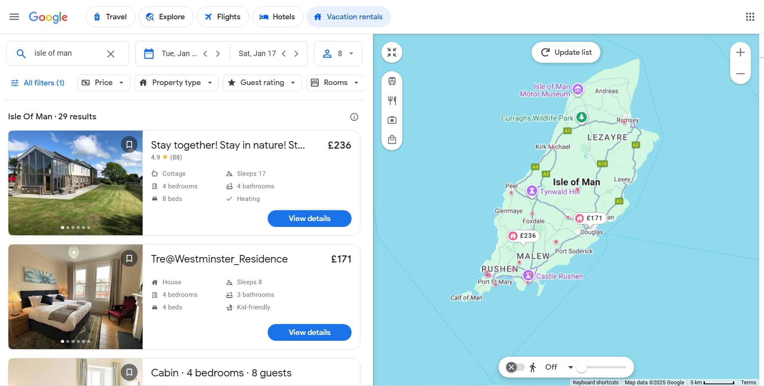Viewport: 764px width, 386px height.
Task: Select the Vacation rentals tab
Action: point(349,17)
